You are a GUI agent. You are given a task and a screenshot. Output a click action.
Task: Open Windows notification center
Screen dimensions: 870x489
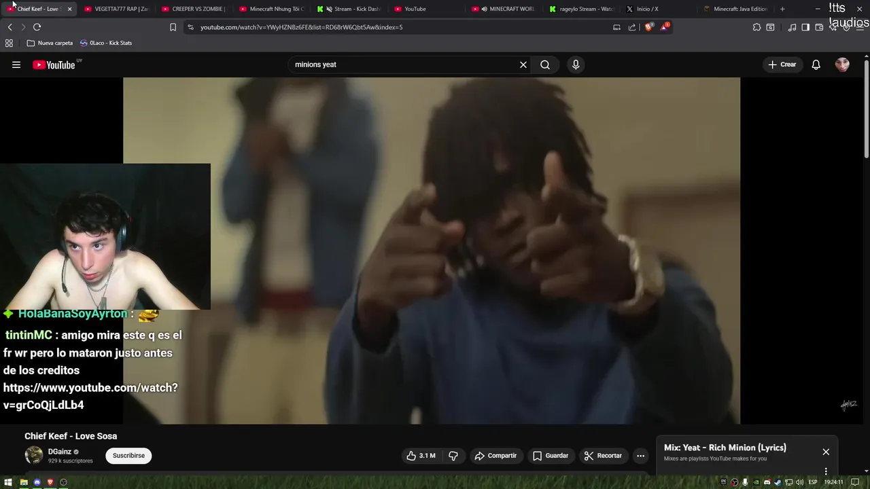(854, 482)
